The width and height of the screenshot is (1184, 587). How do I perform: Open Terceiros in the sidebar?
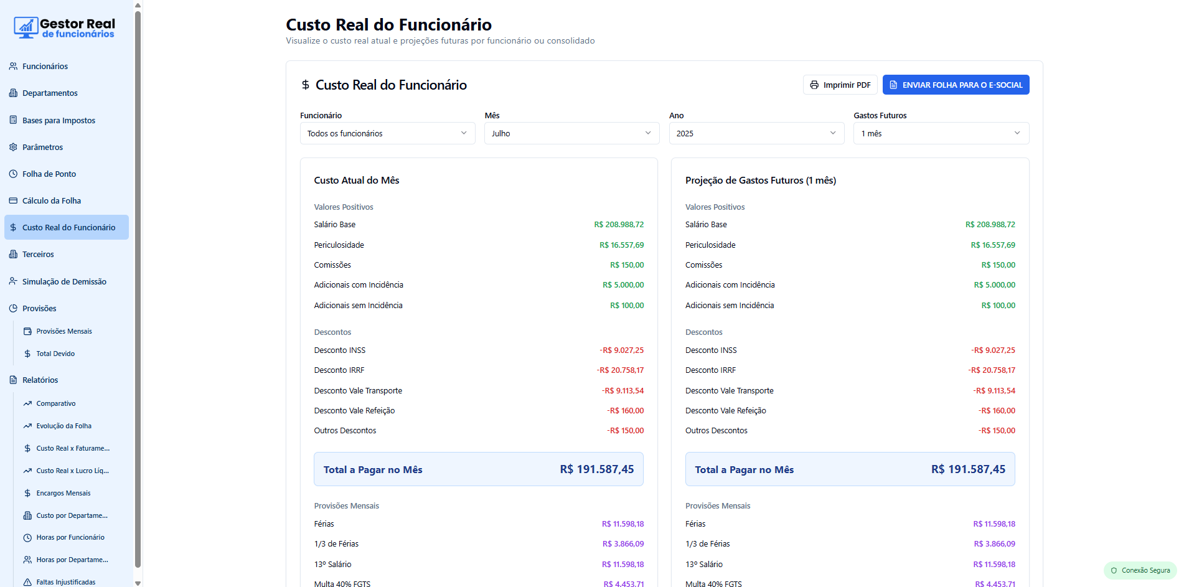tap(67, 254)
